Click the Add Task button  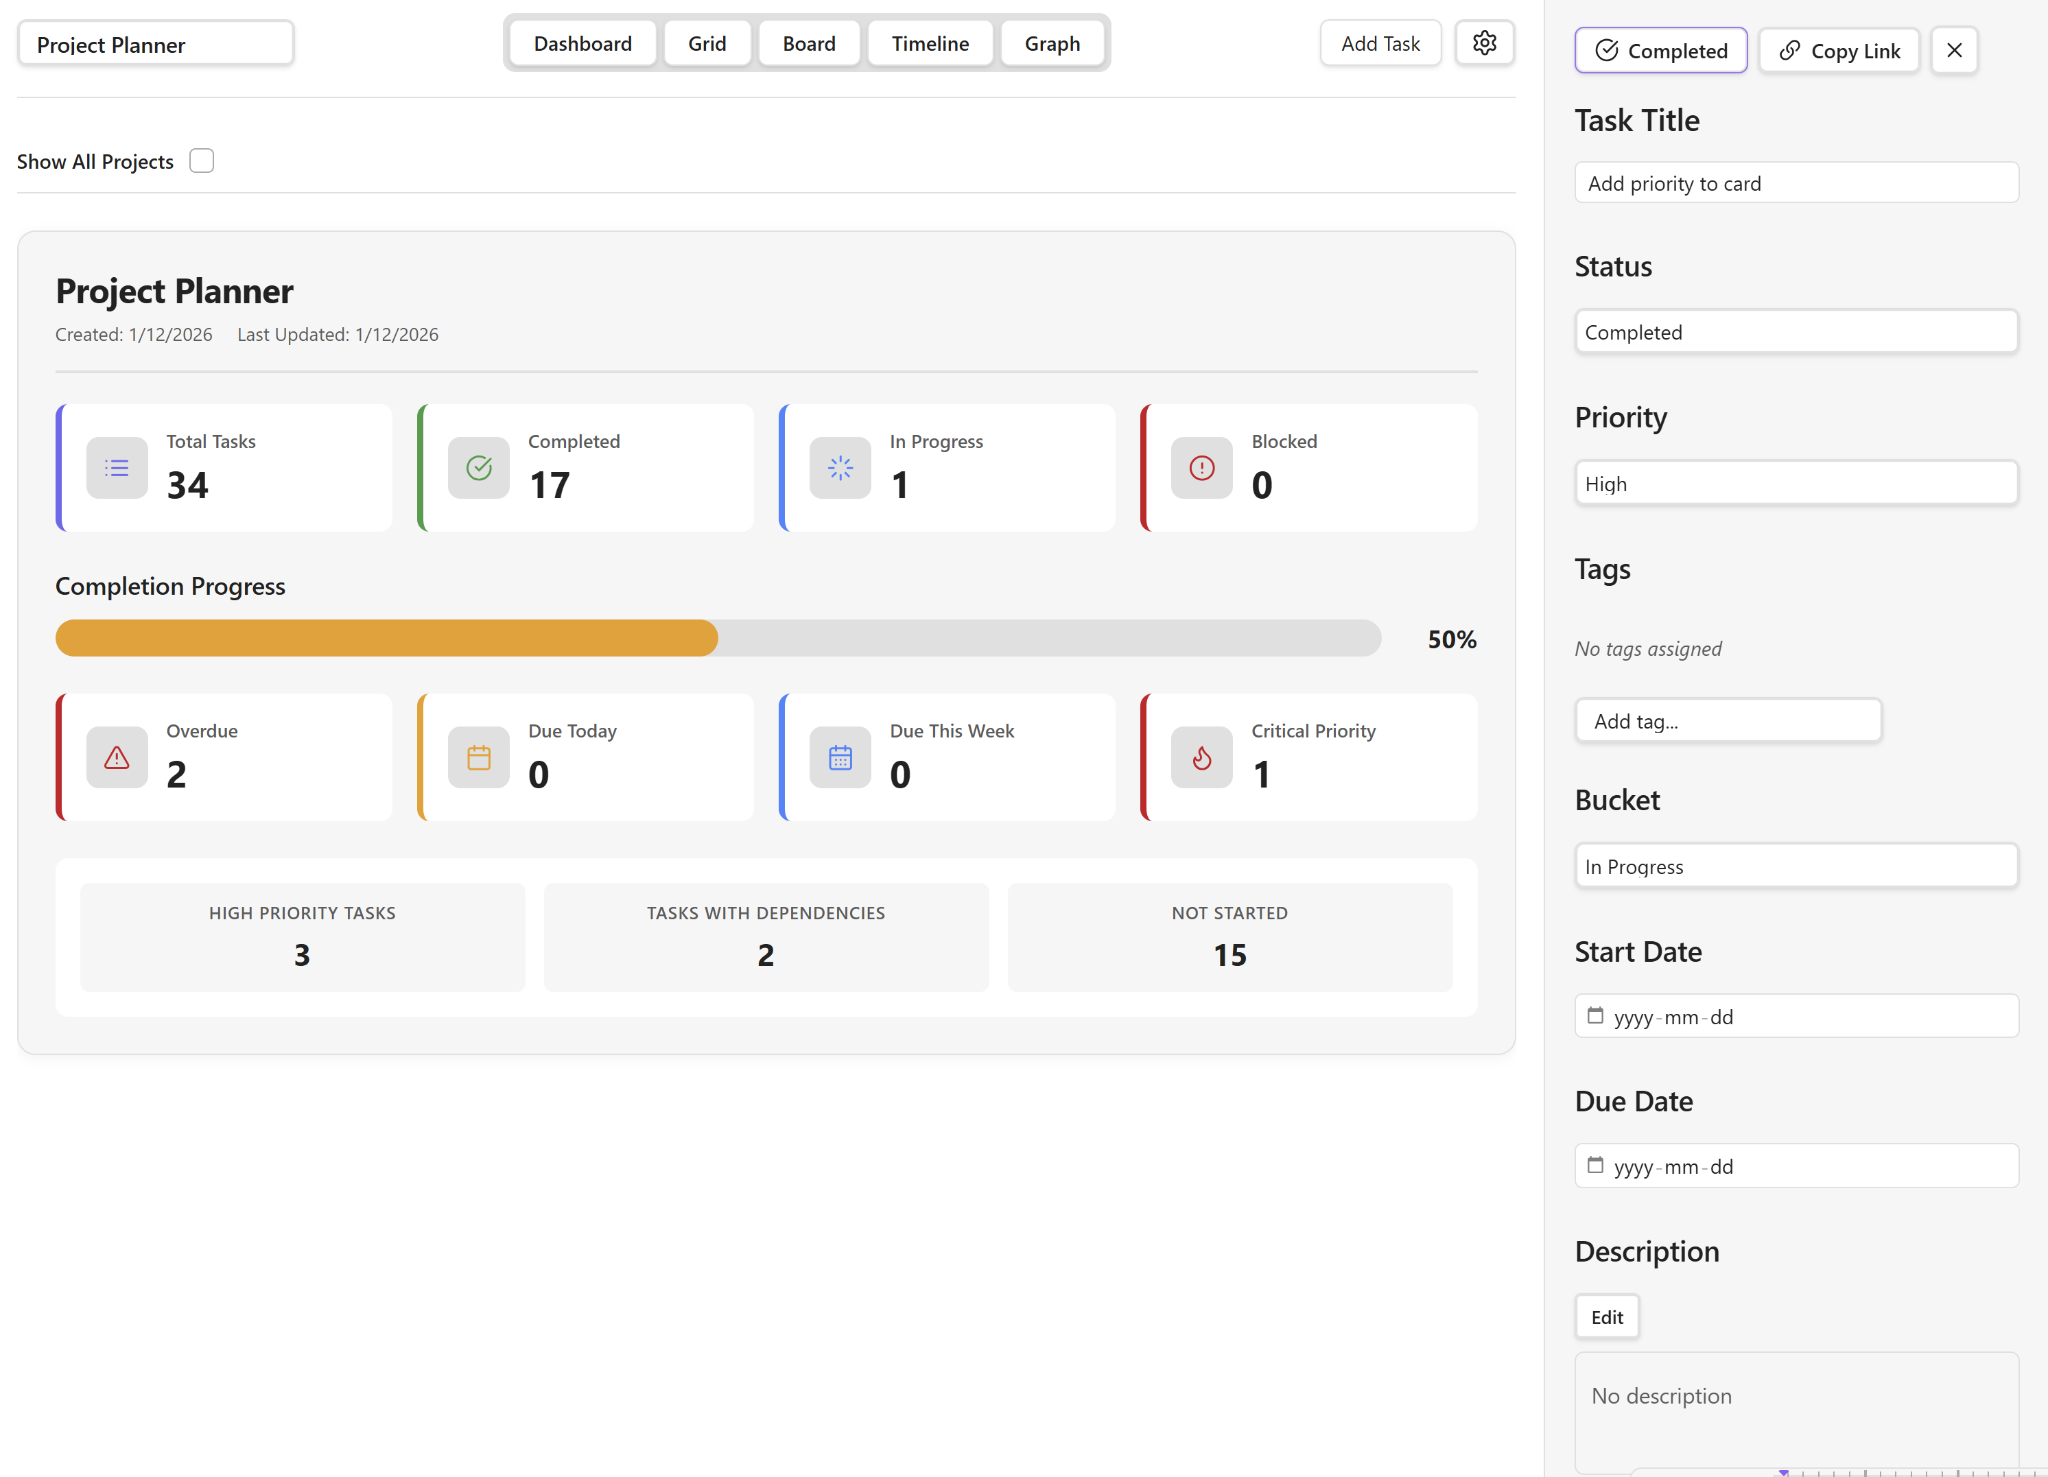pos(1379,43)
